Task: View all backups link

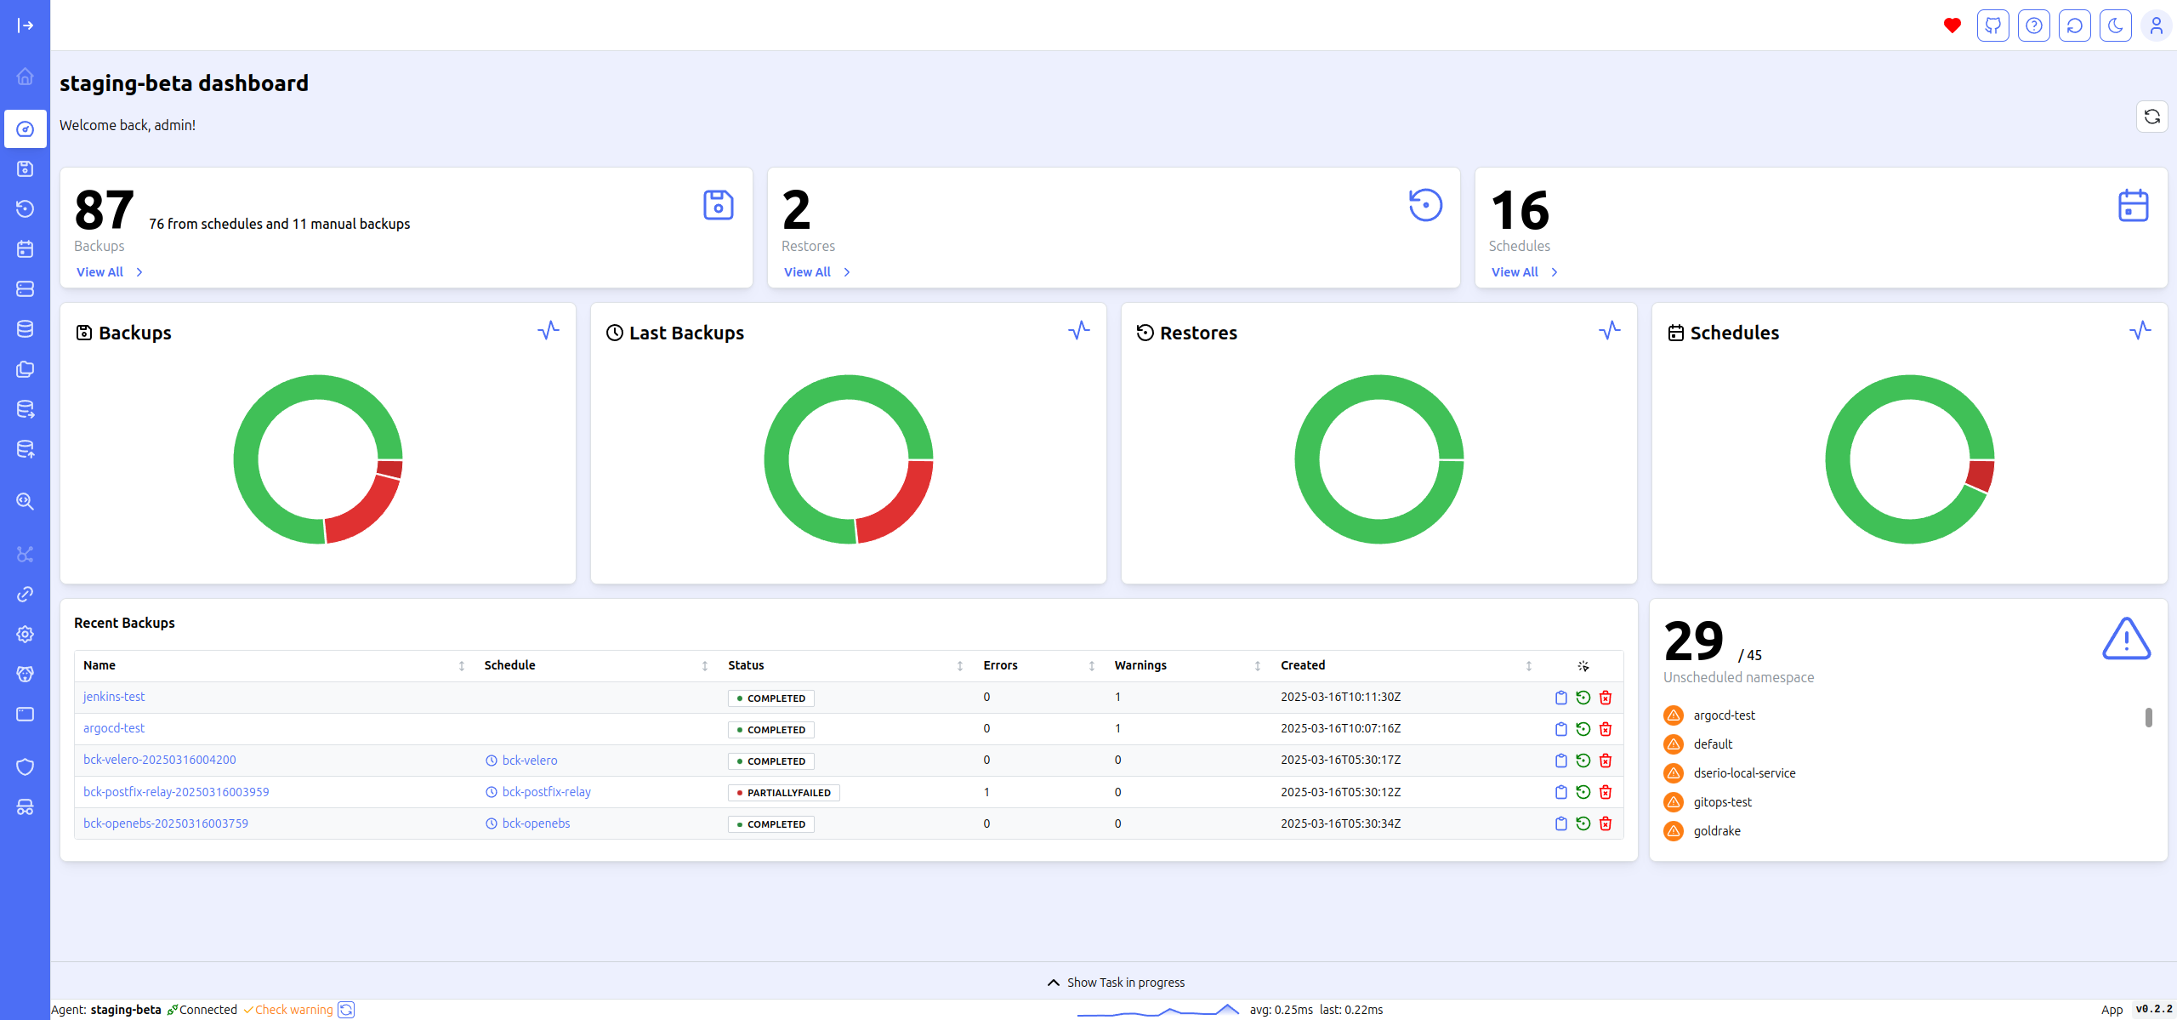Action: coord(110,272)
